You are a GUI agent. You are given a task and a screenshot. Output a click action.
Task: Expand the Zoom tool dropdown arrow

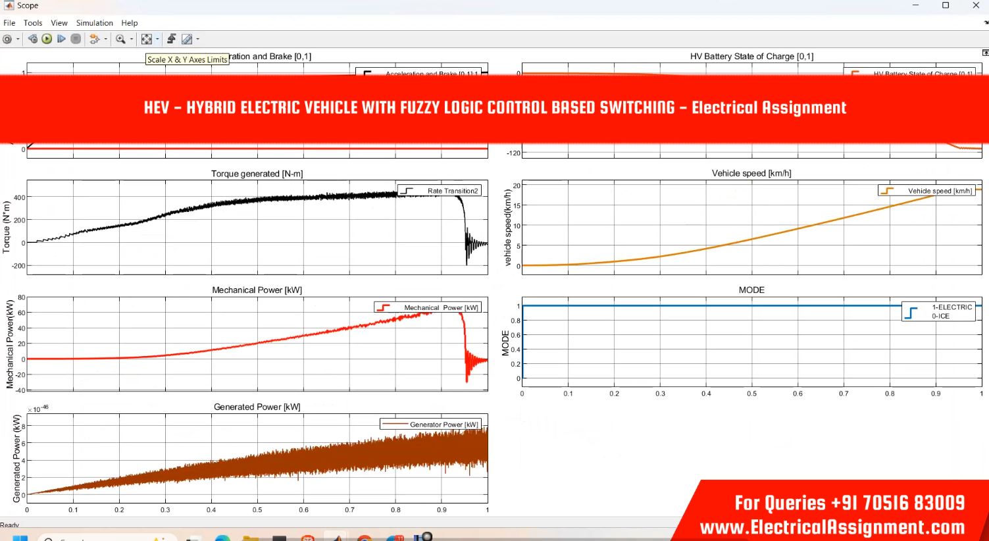[x=132, y=39]
